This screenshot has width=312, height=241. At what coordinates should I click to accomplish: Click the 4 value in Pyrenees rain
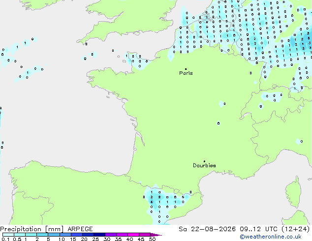coord(152,202)
